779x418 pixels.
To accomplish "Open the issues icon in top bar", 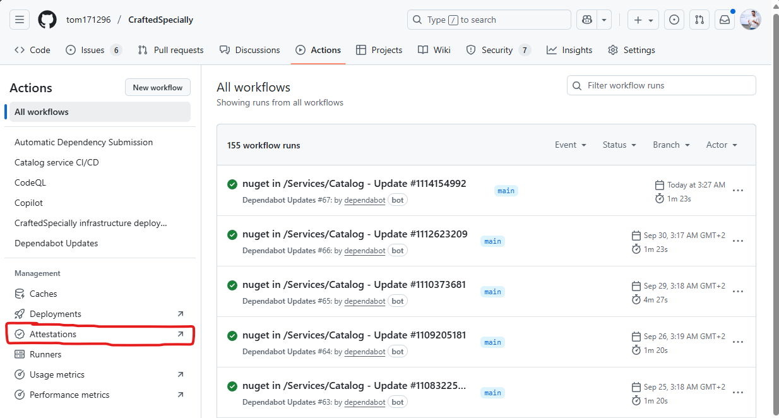I will [674, 20].
